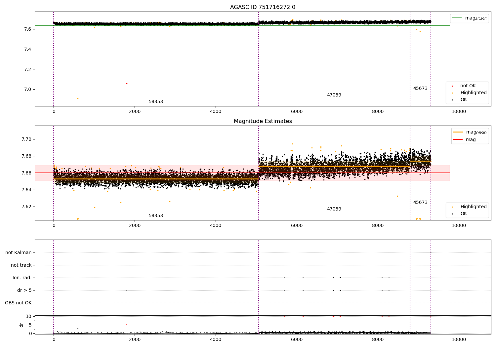Click the red horizontal mag line in Magnitude Estimates
Image resolution: width=496 pixels, height=347 pixels.
coord(242,173)
